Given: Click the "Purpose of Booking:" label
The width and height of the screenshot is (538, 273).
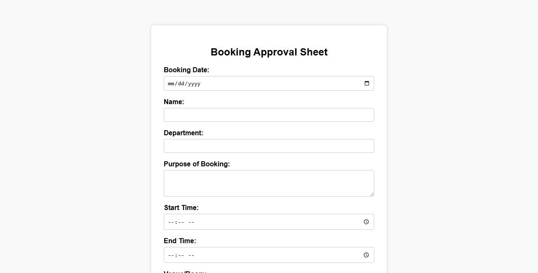Looking at the screenshot, I should click(x=197, y=164).
